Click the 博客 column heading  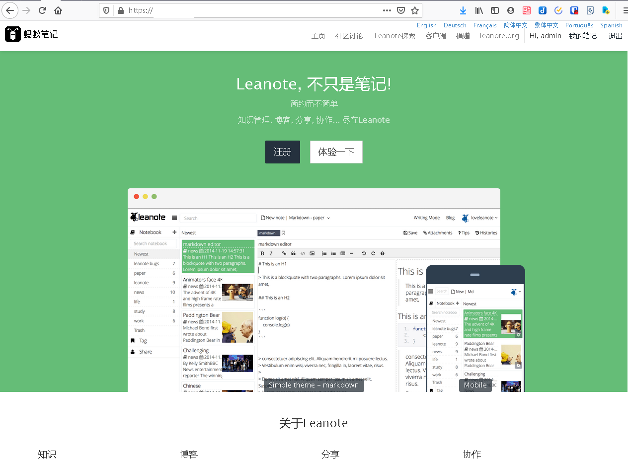tap(189, 455)
